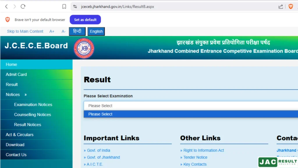This screenshot has height=168, width=298.
Task: Decrease font size with A-
Action: tap(63, 32)
